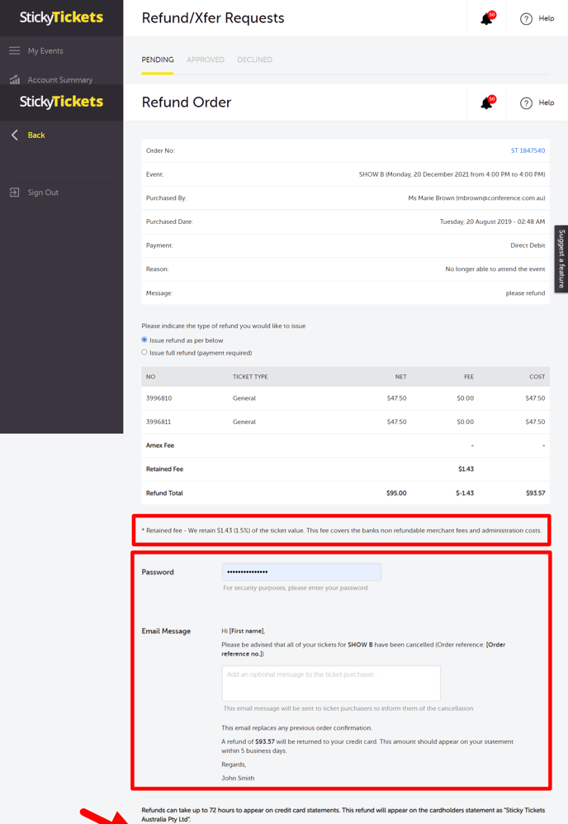Open the bell notifications on the Refund Order header
The height and width of the screenshot is (824, 568).
coord(485,102)
